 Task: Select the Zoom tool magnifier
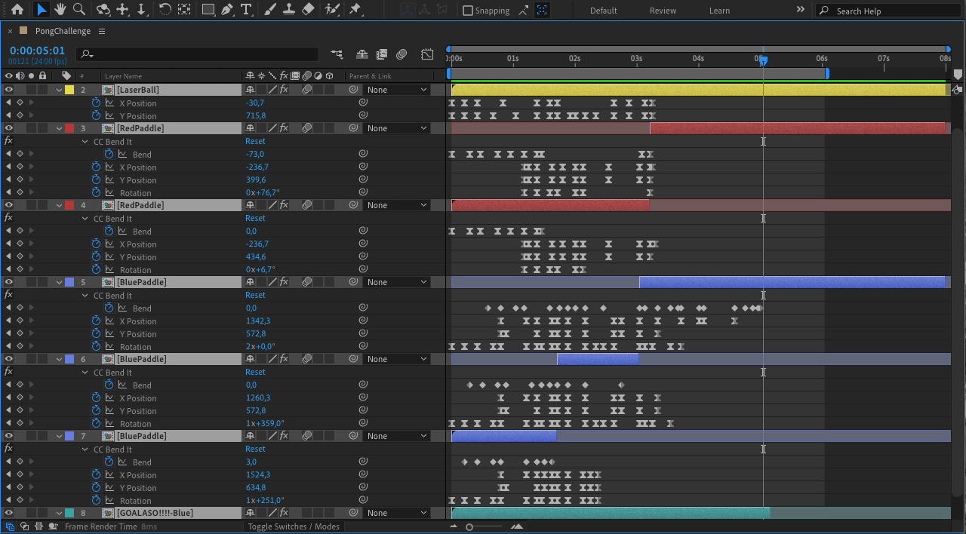pos(79,10)
